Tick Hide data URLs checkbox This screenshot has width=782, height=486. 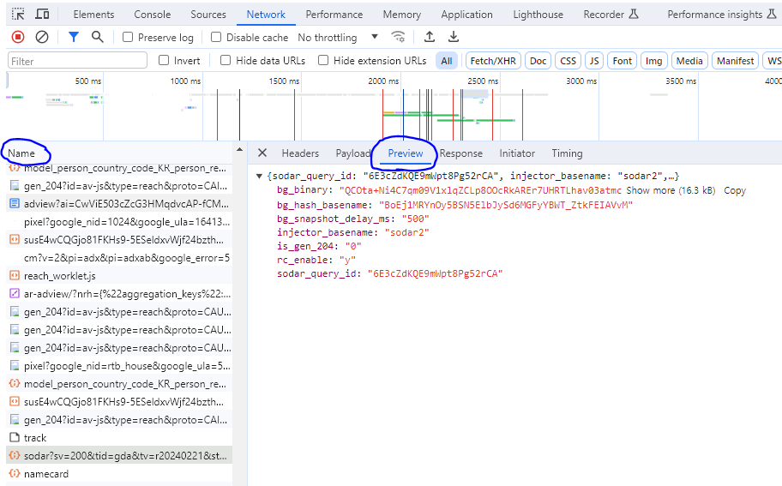click(x=226, y=60)
